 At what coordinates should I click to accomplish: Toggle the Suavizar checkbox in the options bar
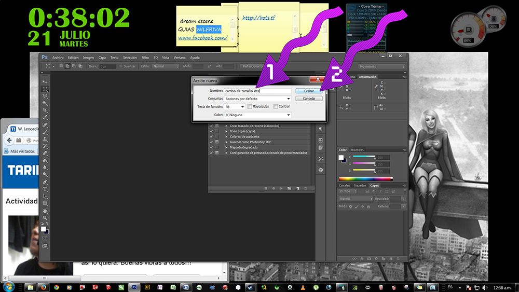[x=121, y=66]
